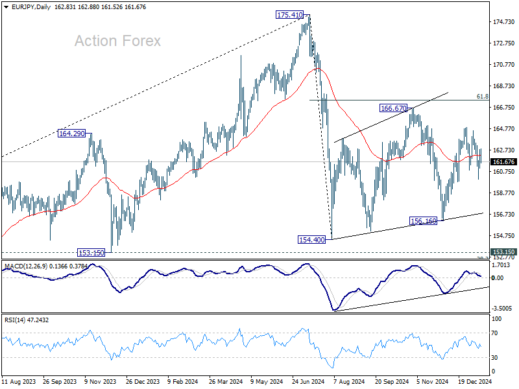Click the 24 Jun 2024 date label
Viewport: 519px width, 389px height.
click(x=309, y=382)
